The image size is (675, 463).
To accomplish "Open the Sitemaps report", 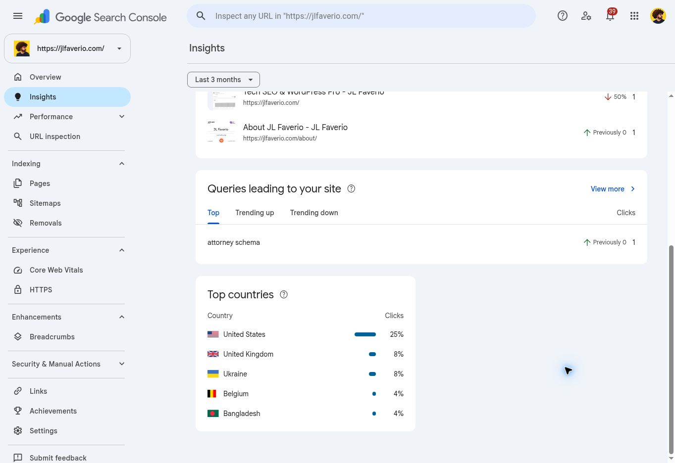I will click(x=67, y=203).
